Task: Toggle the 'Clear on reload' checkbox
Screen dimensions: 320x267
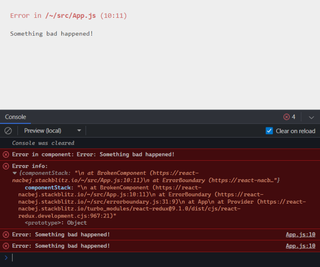Action: 270,131
